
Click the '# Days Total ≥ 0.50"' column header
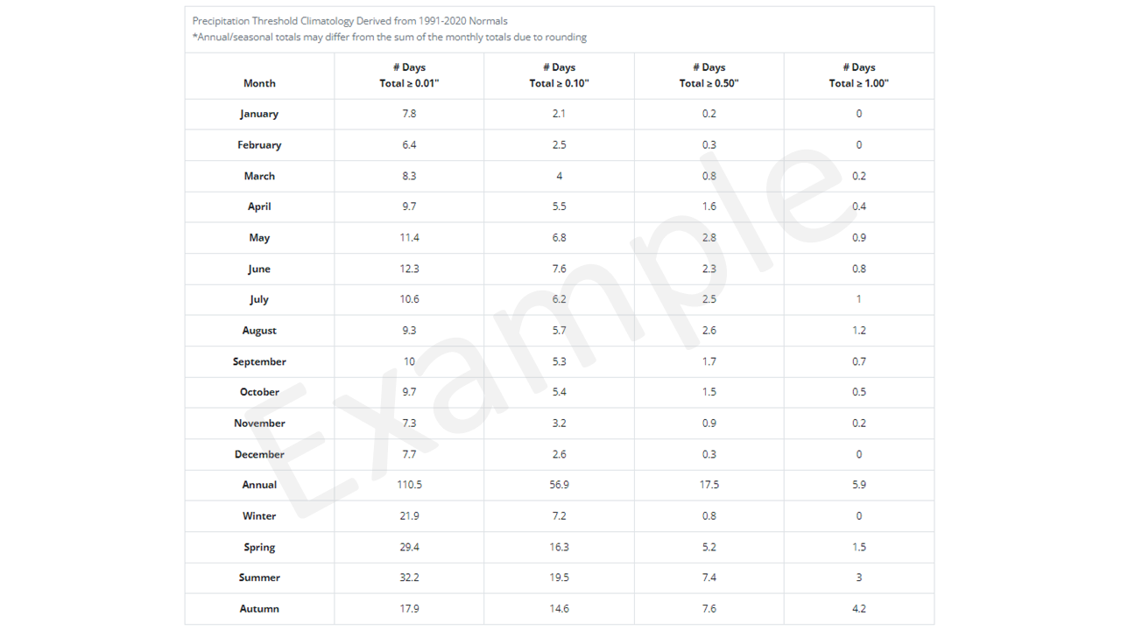[x=709, y=75]
